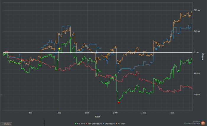This screenshot has height=126, width=207.
Task: Click the Hands axis title
Action: [x=97, y=117]
